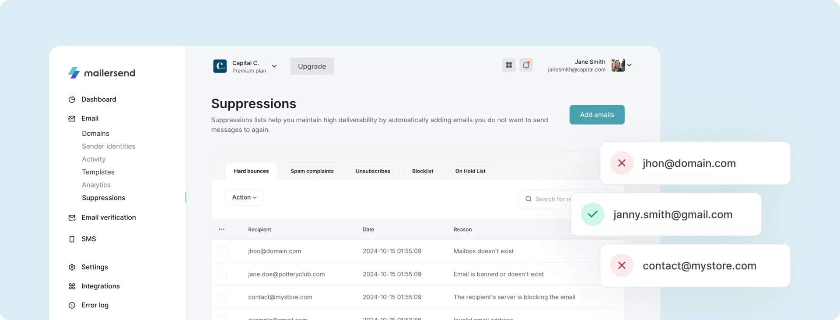Open SMS section in sidebar
Image resolution: width=840 pixels, height=320 pixels.
coord(89,239)
